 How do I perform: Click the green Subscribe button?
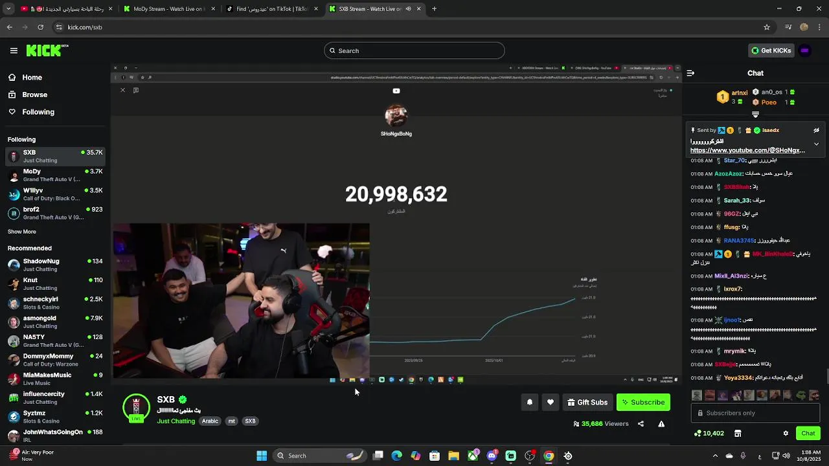click(x=643, y=403)
